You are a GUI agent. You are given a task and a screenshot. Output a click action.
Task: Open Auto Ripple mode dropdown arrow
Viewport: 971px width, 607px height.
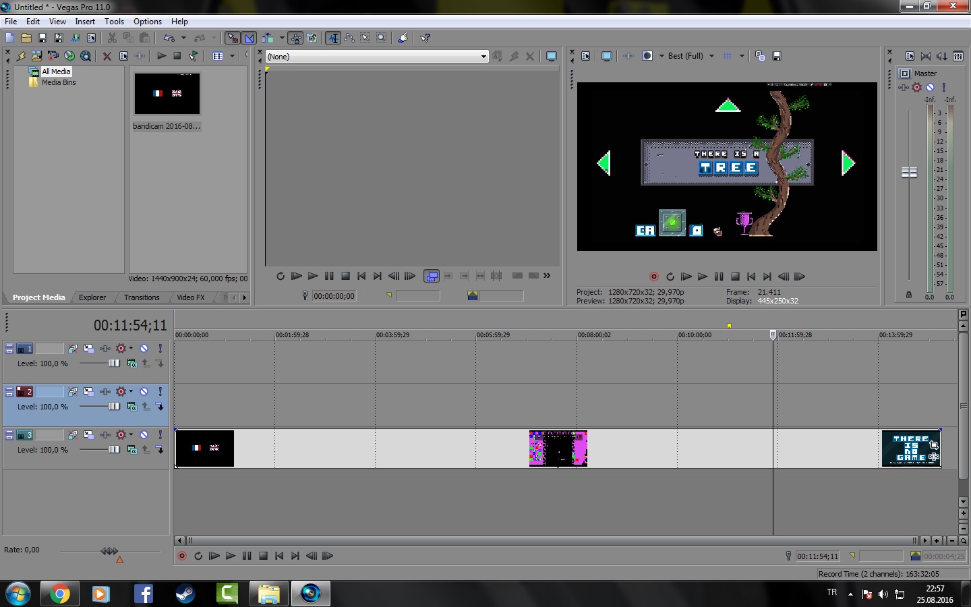click(281, 38)
